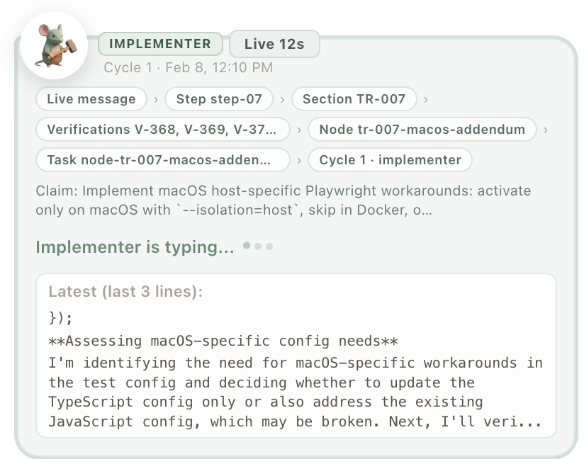Click the chevron after Node tr-007-macos-addendum chip
Image resolution: width=584 pixels, height=459 pixels.
[x=546, y=130]
